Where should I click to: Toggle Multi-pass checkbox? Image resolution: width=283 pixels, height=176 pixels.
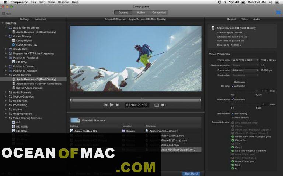tap(233, 82)
